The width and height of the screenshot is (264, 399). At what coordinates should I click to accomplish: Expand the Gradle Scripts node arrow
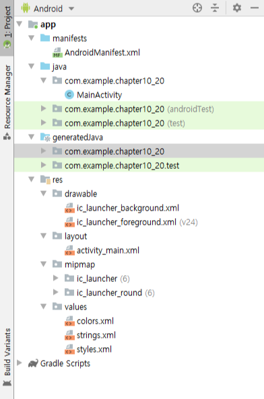pyautogui.click(x=20, y=363)
